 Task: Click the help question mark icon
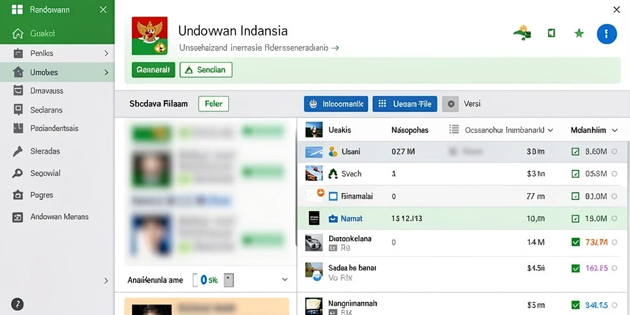coord(17,304)
